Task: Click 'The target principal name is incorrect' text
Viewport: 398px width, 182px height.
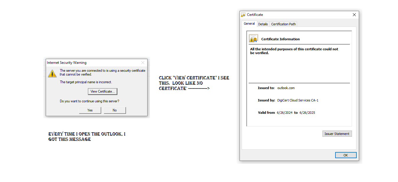Action: [x=86, y=82]
